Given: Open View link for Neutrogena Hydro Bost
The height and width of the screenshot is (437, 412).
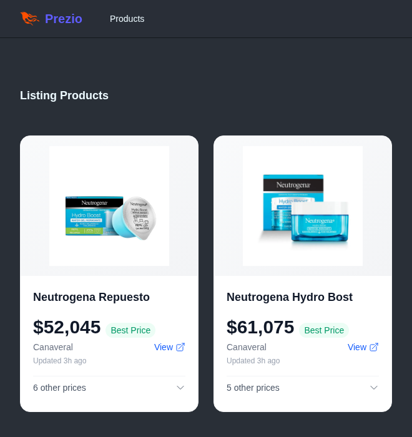Looking at the screenshot, I should tap(363, 347).
